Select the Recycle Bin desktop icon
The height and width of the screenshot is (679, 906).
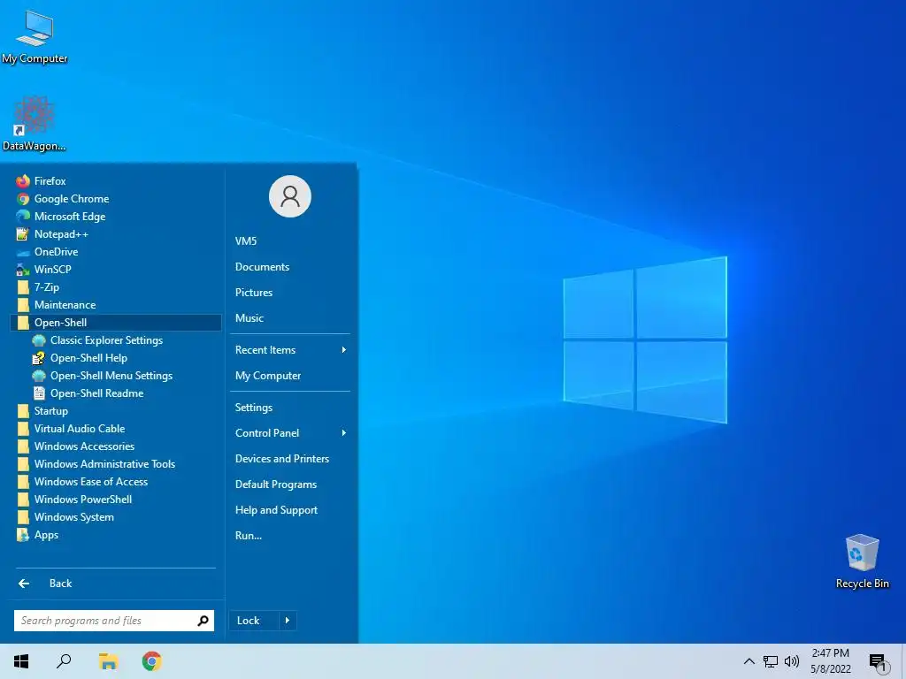coord(862,561)
